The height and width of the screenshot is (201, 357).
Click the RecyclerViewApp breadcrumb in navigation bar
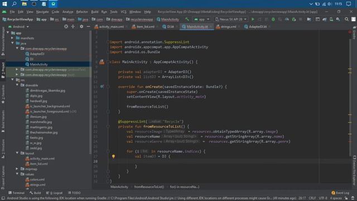18,20
